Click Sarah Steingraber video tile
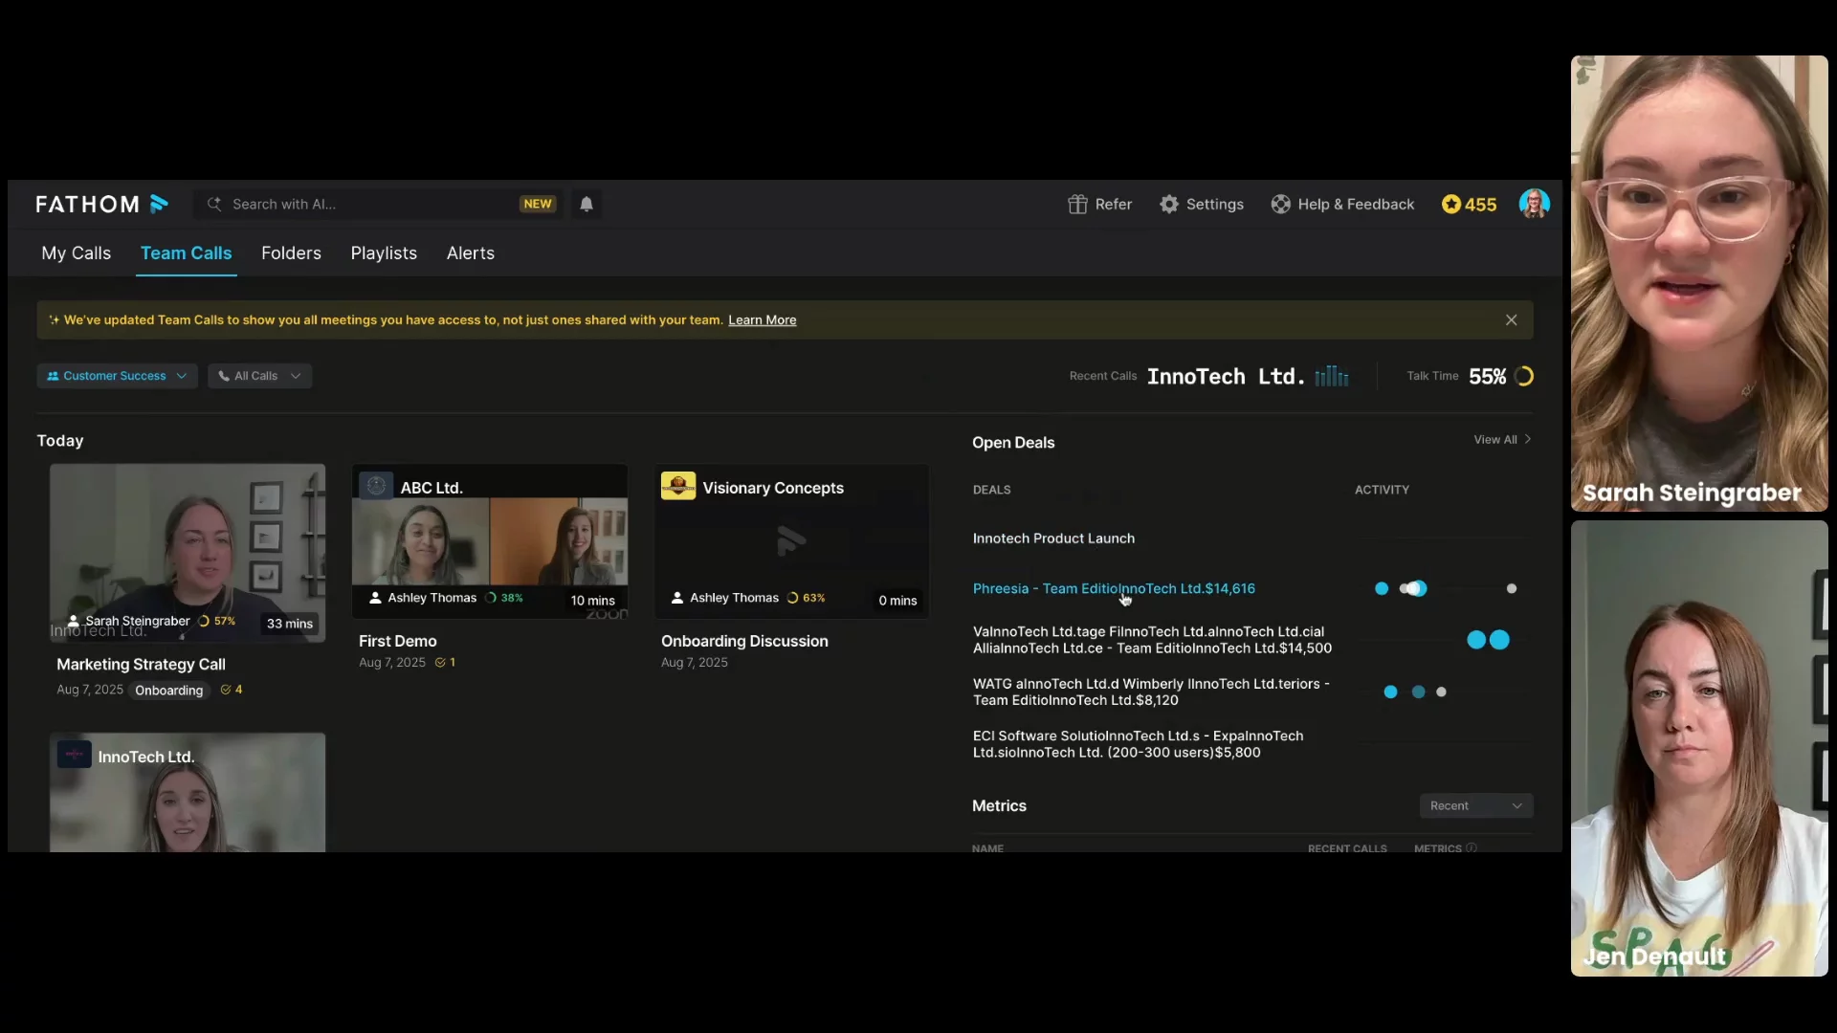 [x=1699, y=283]
